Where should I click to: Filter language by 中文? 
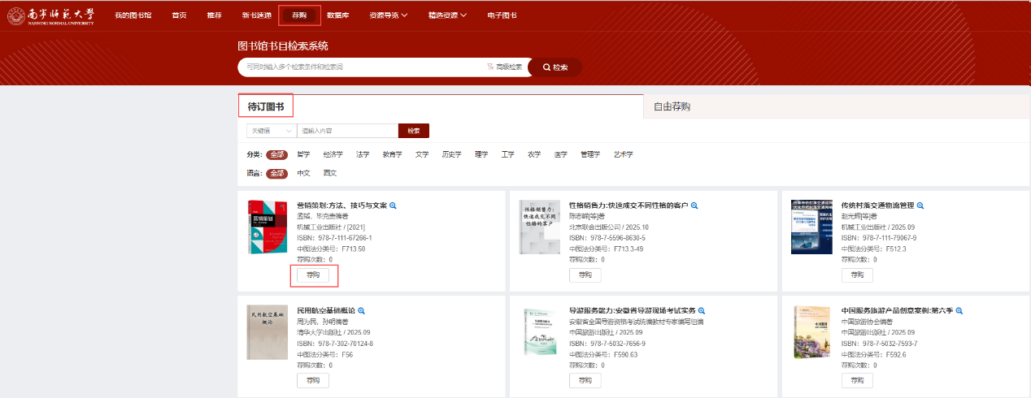[x=303, y=173]
